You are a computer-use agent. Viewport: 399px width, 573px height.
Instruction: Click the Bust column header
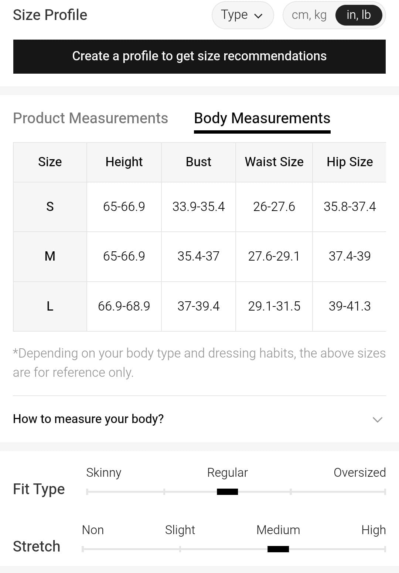pos(198,162)
